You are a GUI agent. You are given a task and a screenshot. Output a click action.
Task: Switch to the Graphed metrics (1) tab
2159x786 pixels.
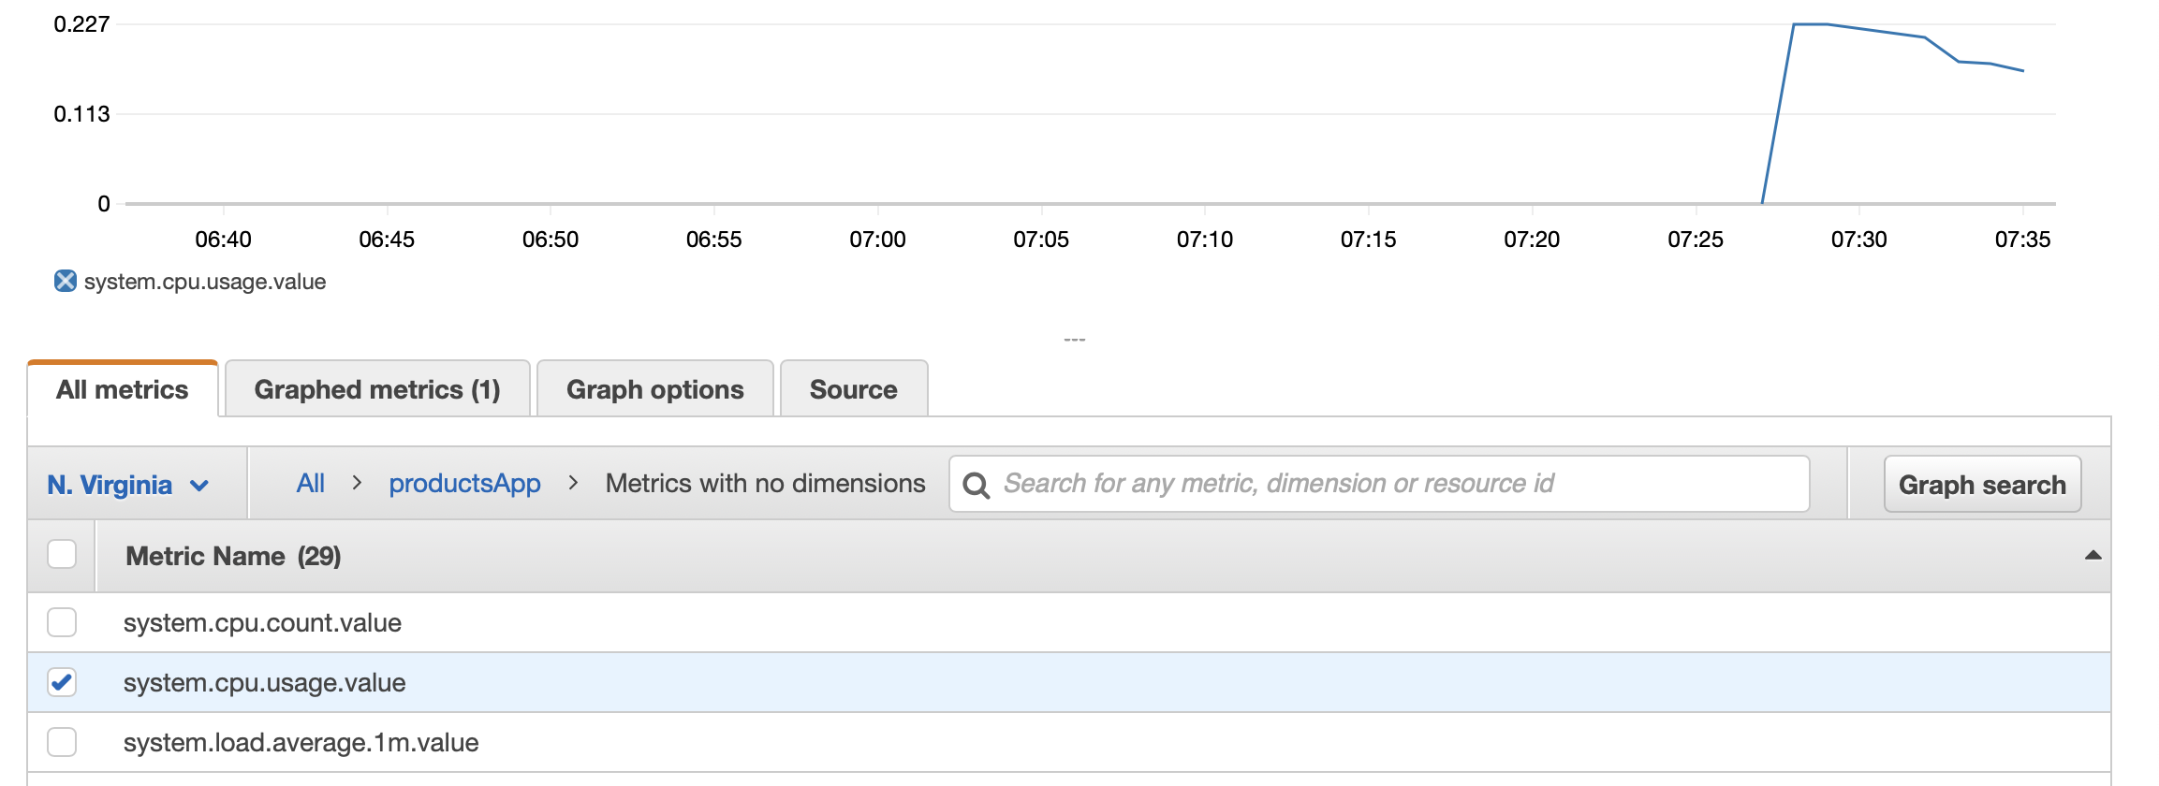pyautogui.click(x=377, y=389)
